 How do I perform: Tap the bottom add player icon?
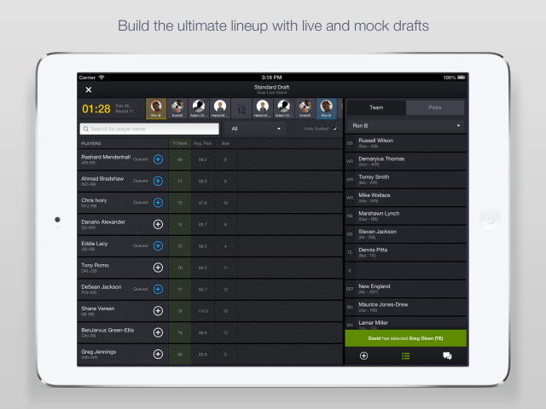point(363,356)
